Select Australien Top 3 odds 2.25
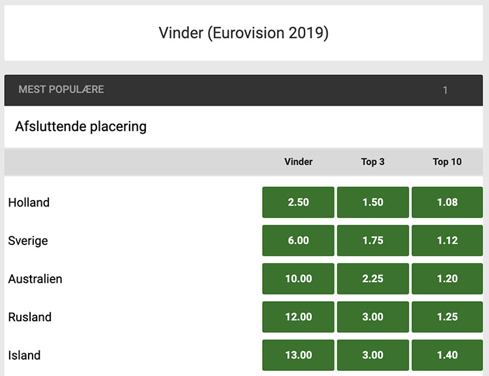This screenshot has width=489, height=376. pos(373,279)
